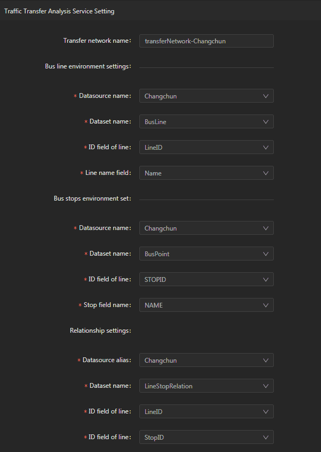Open the relationship StopID field dropdown
The image size is (321, 452).
point(206,438)
